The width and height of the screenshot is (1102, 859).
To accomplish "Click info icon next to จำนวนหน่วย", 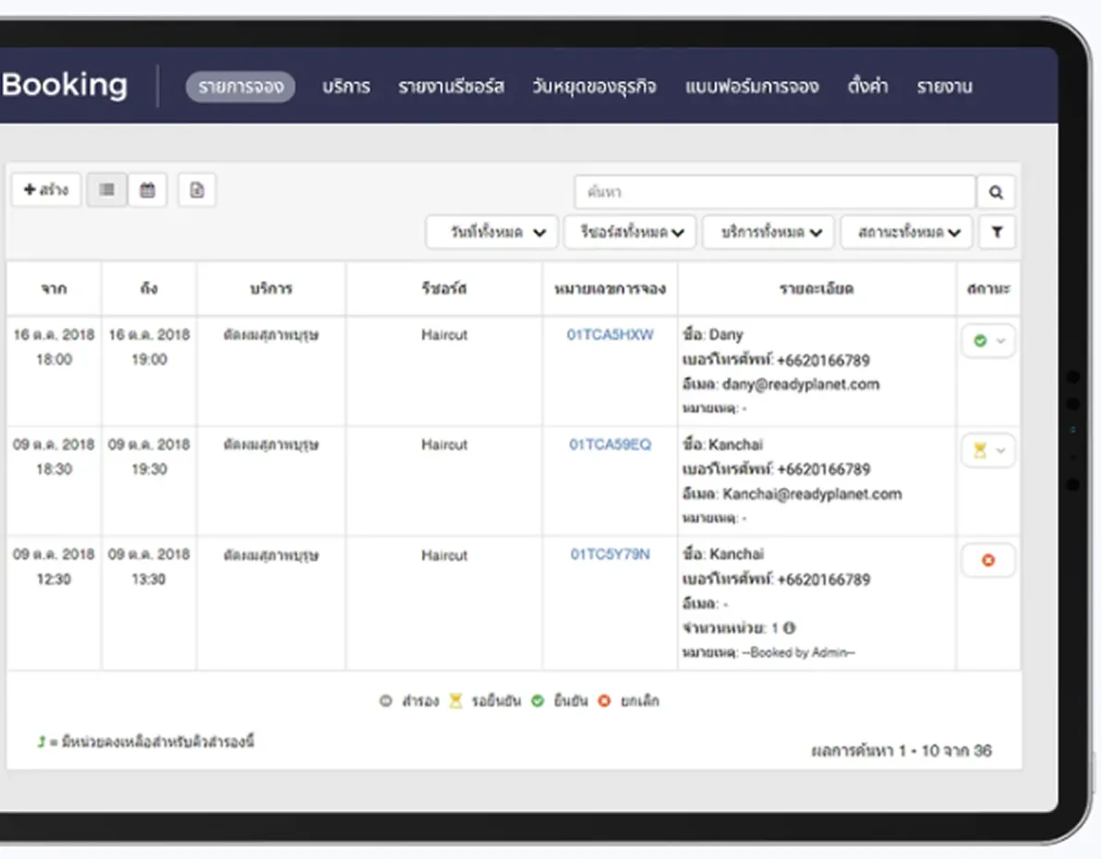I will [789, 628].
